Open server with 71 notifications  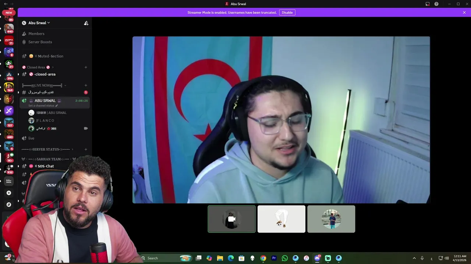(9, 40)
